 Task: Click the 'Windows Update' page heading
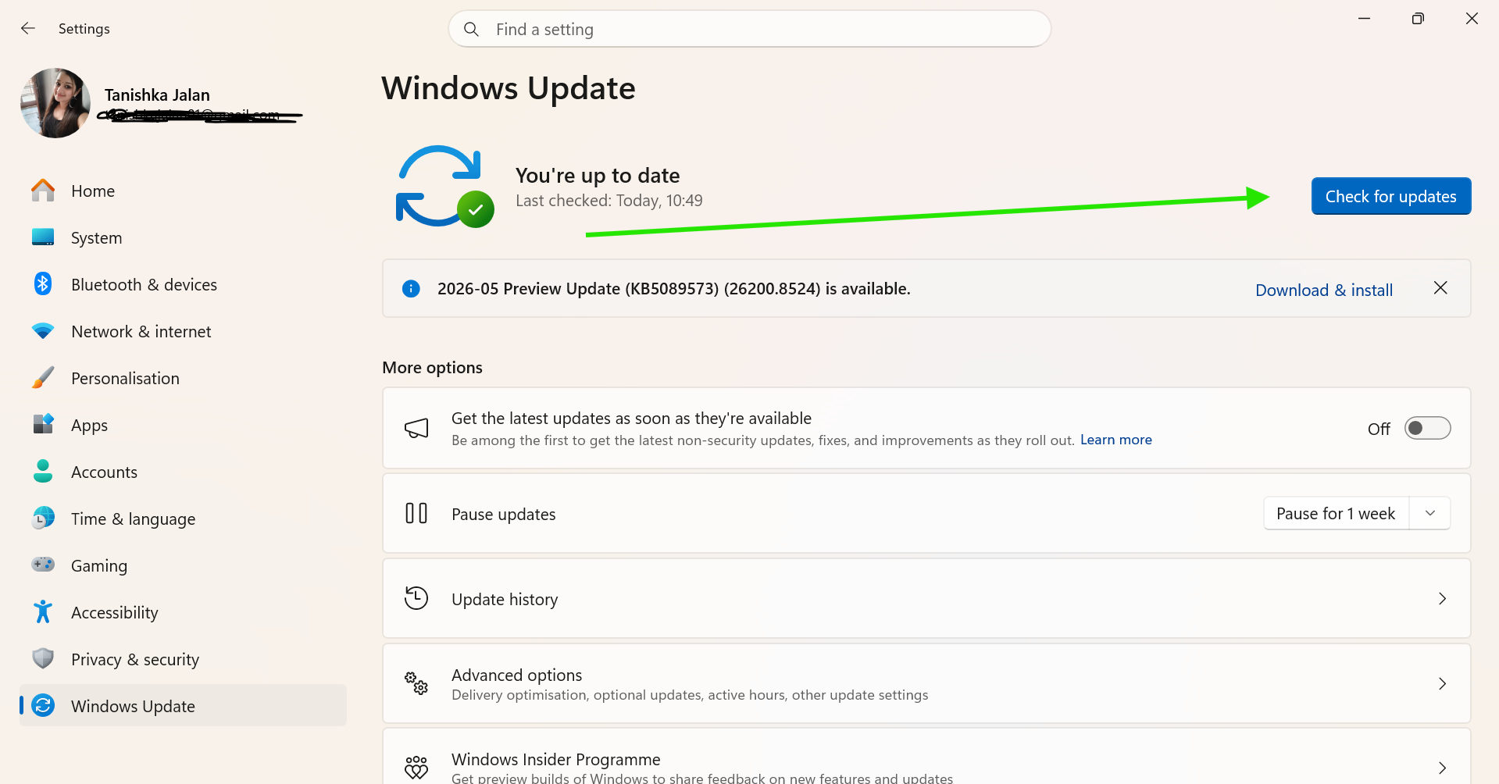[509, 88]
